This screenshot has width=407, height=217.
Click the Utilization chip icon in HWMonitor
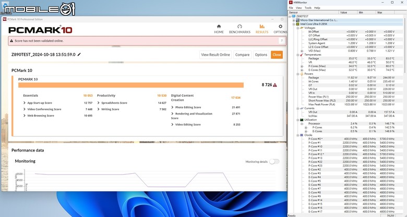(302, 120)
